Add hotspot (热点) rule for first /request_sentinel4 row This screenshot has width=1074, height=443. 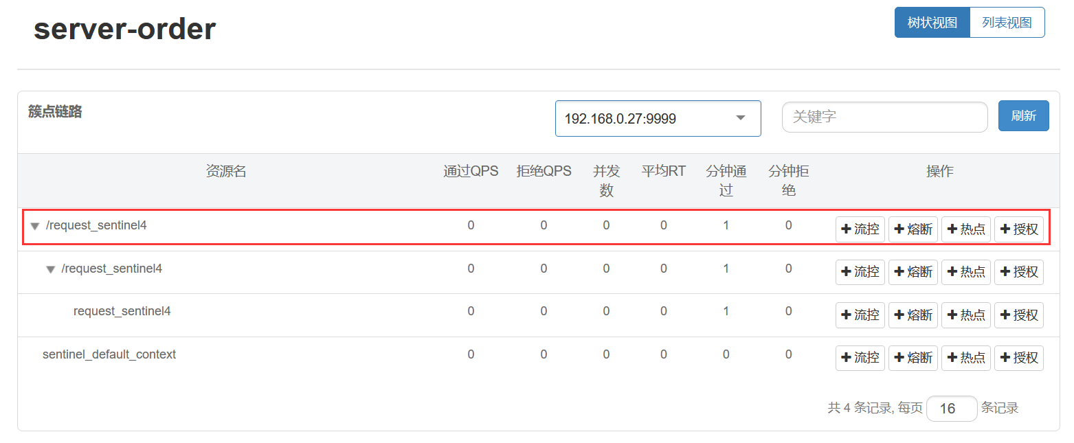(x=965, y=229)
